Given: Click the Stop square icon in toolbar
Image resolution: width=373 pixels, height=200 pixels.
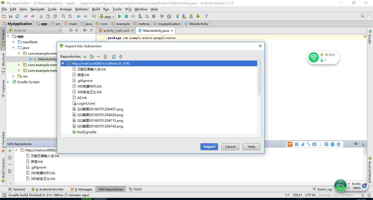Looking at the screenshot, I should tap(154, 16).
